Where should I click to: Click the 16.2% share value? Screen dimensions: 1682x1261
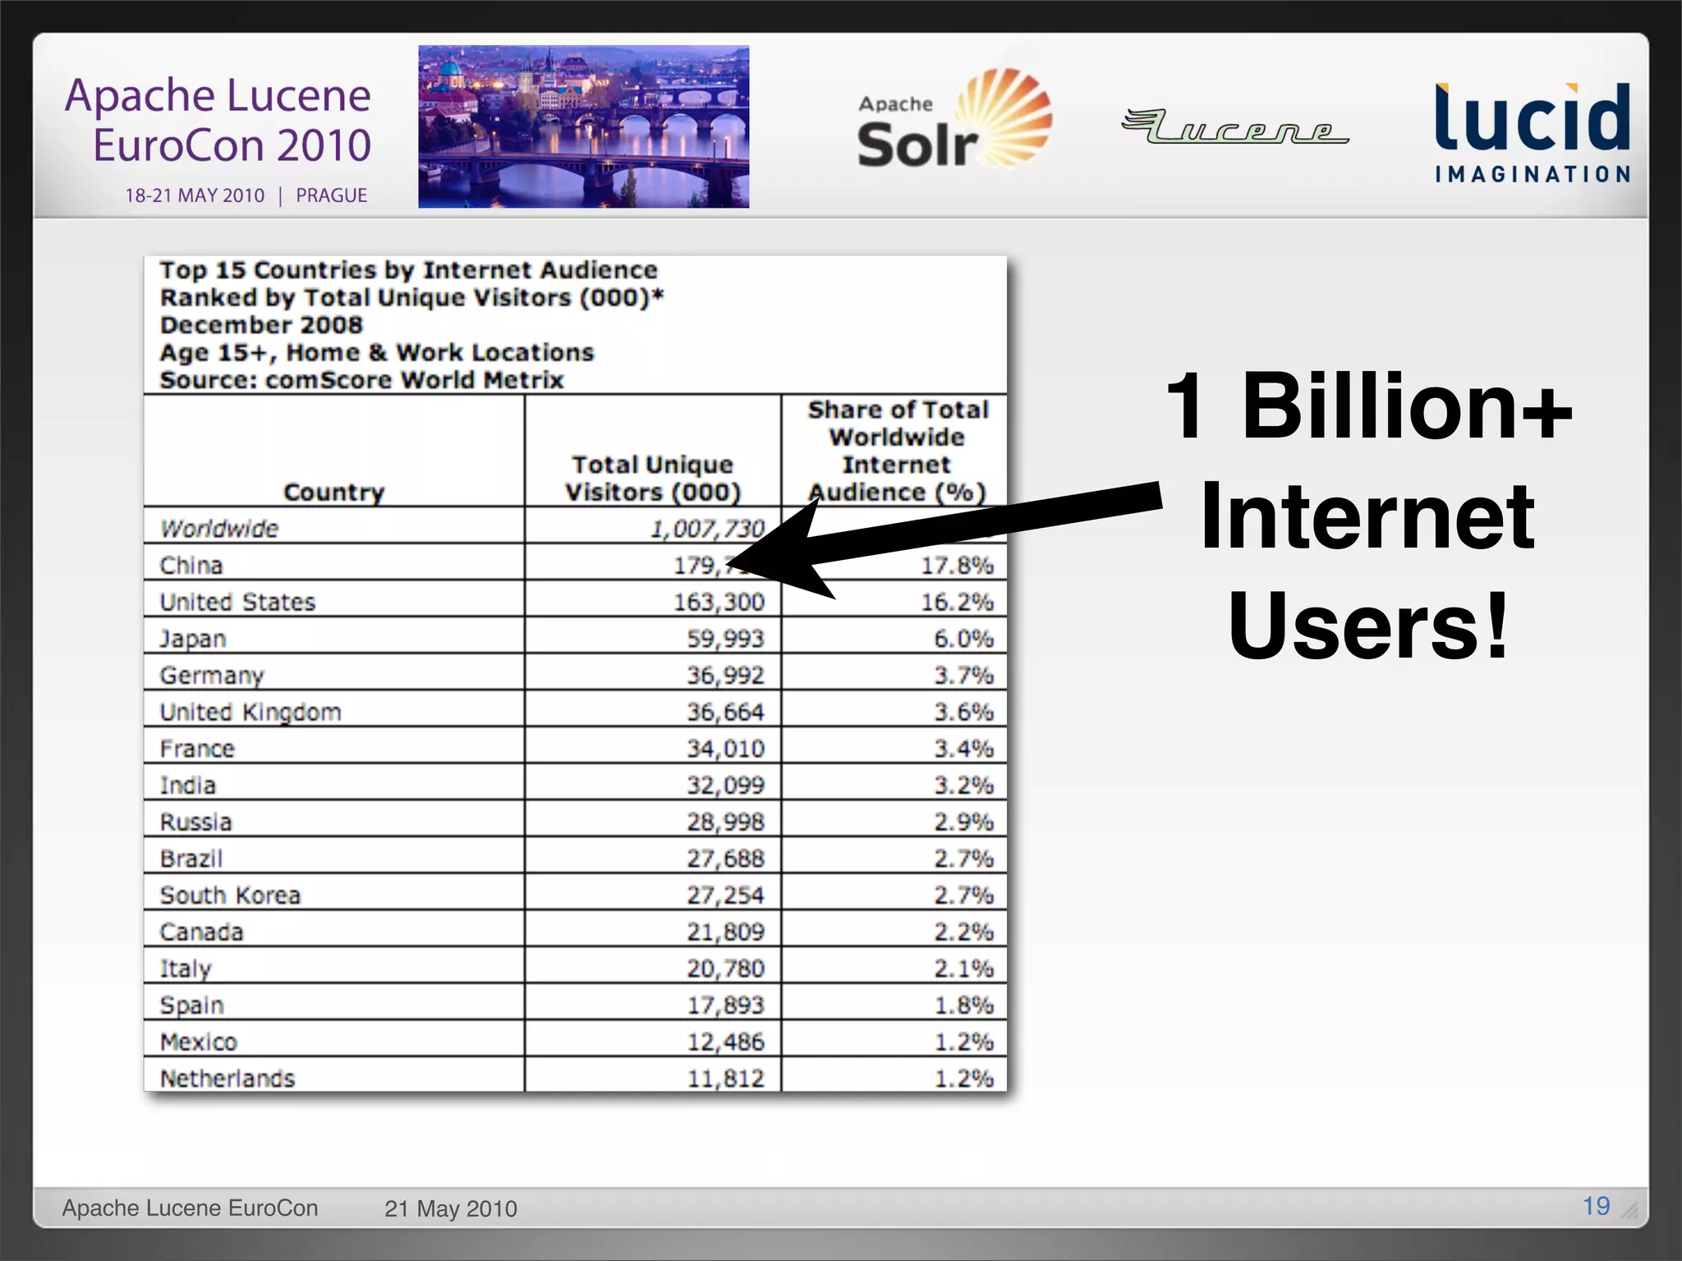pyautogui.click(x=957, y=602)
